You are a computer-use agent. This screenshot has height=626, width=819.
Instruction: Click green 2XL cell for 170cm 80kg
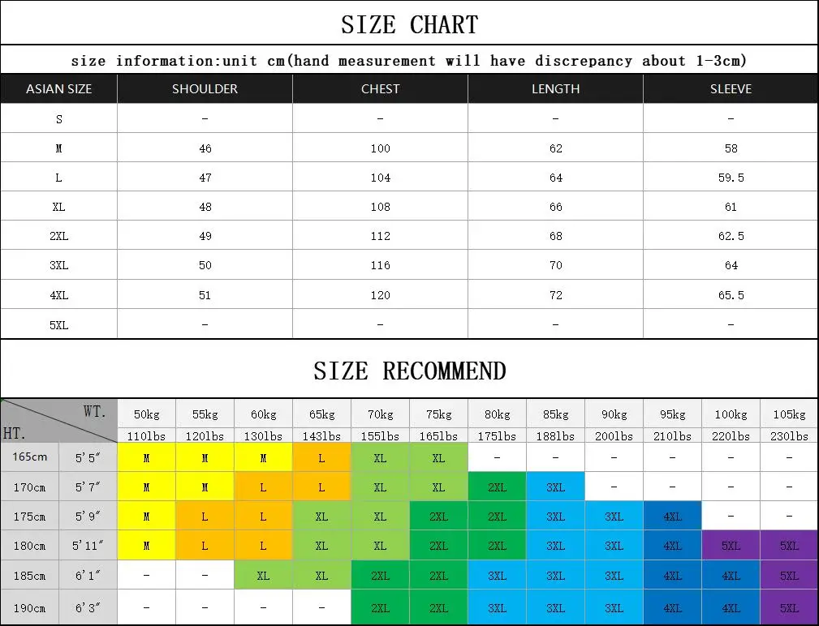[497, 487]
